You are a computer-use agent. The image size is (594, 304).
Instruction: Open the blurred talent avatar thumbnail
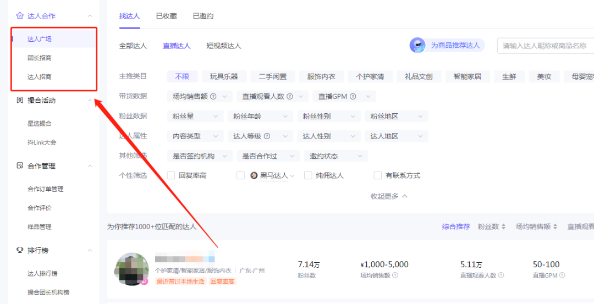pyautogui.click(x=131, y=269)
